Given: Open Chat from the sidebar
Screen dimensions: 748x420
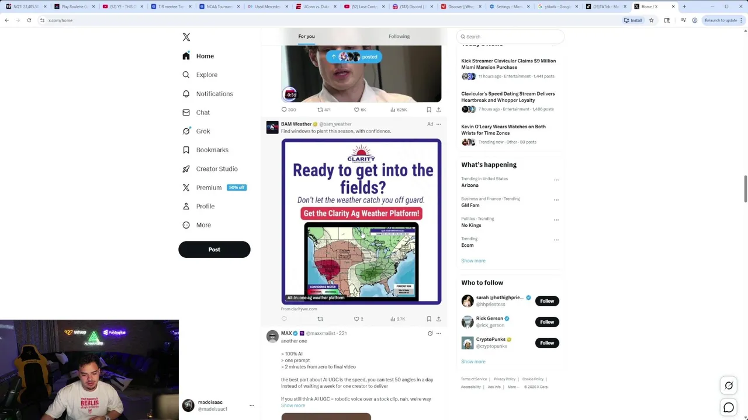Looking at the screenshot, I should click(x=196, y=113).
